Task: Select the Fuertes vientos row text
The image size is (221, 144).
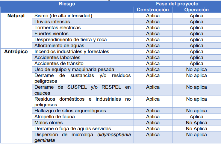Action: 52,33
